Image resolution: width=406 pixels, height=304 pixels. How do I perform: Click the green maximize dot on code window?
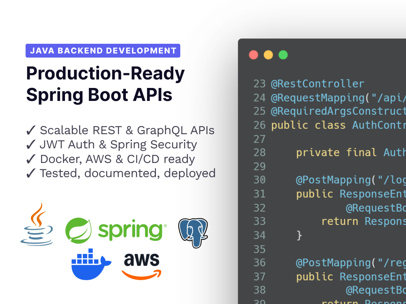click(283, 55)
